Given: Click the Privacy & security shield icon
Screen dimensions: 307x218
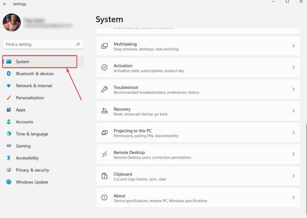Looking at the screenshot, I should coord(9,170).
